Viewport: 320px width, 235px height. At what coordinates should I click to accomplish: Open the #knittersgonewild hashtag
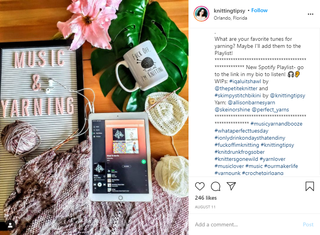click(236, 159)
